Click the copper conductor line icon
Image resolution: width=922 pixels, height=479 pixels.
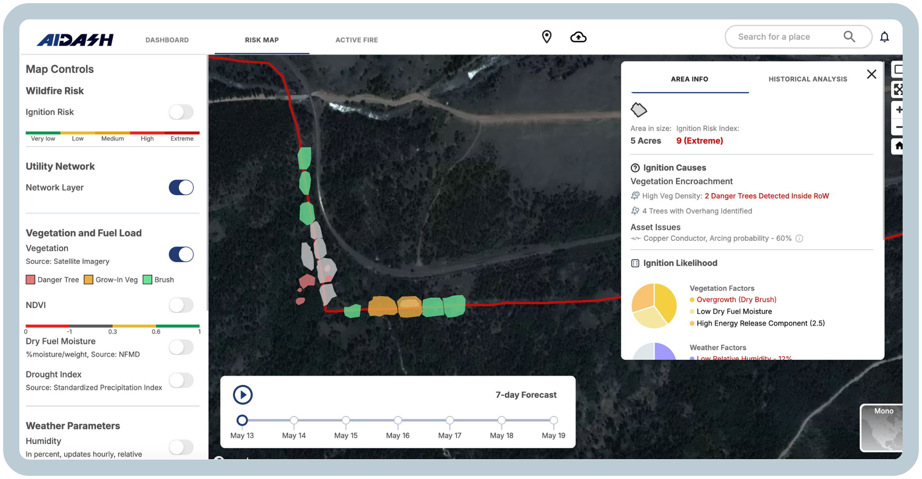[x=636, y=239]
